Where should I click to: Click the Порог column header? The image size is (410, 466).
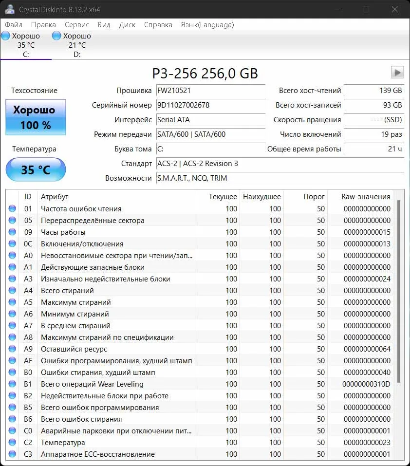pyautogui.click(x=305, y=197)
